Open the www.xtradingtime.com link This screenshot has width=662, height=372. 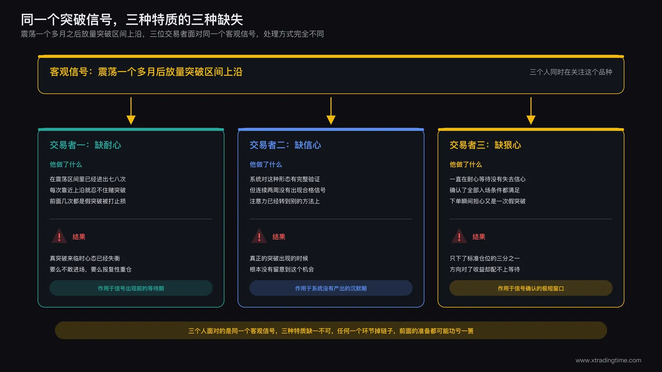(x=608, y=360)
